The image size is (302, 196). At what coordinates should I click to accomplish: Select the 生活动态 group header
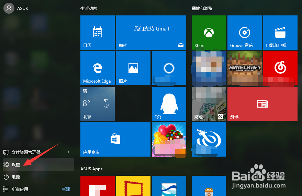(89, 9)
